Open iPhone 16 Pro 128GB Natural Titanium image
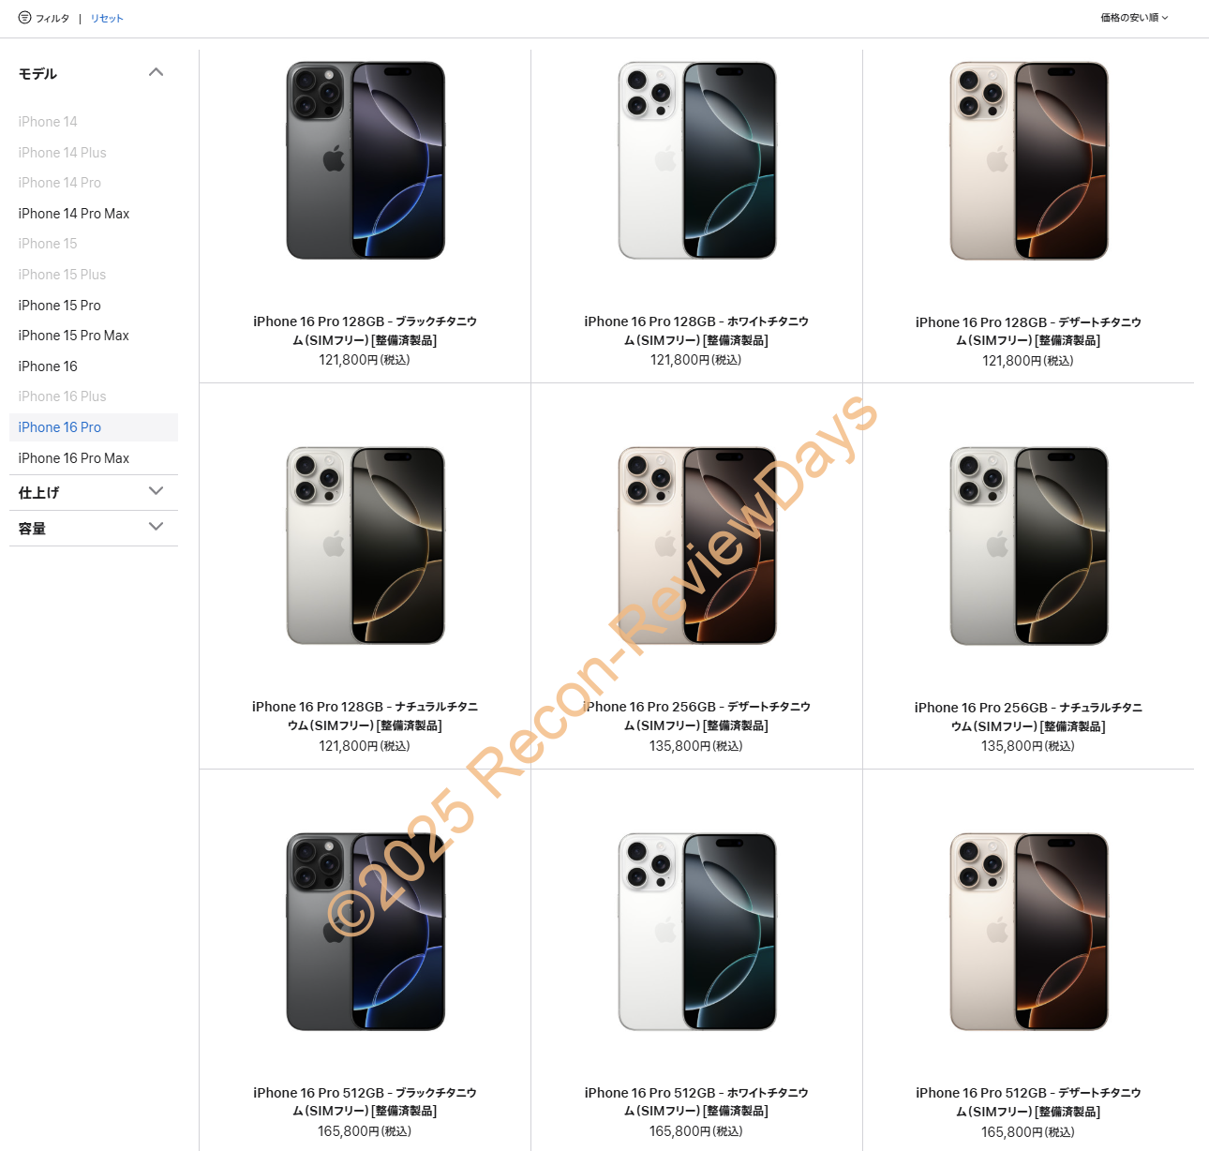The image size is (1209, 1151). (x=366, y=546)
